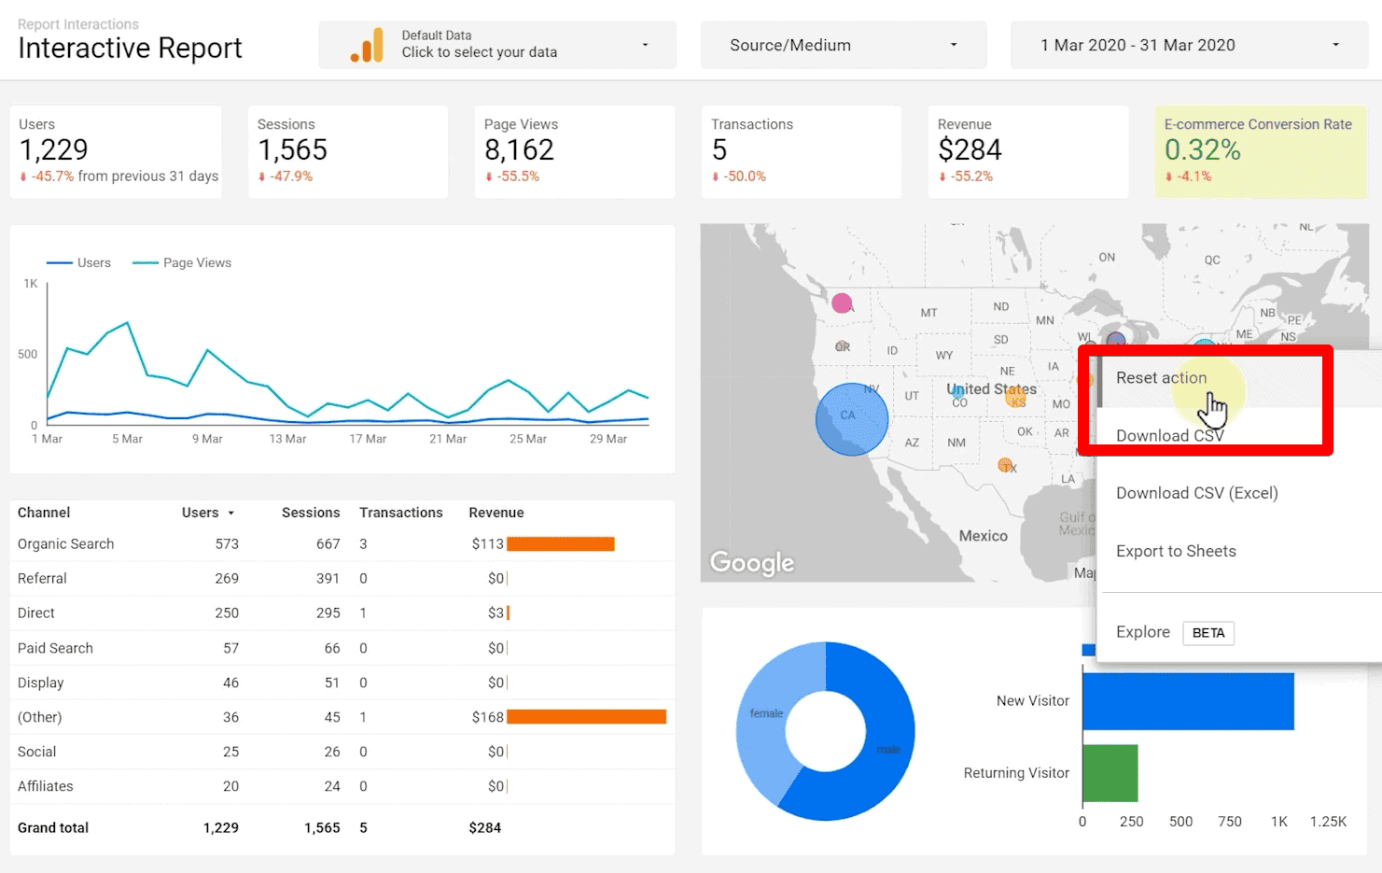Screen dimensions: 1382x873
Task: Select Download CSV (Excel) option
Action: click(x=1197, y=493)
